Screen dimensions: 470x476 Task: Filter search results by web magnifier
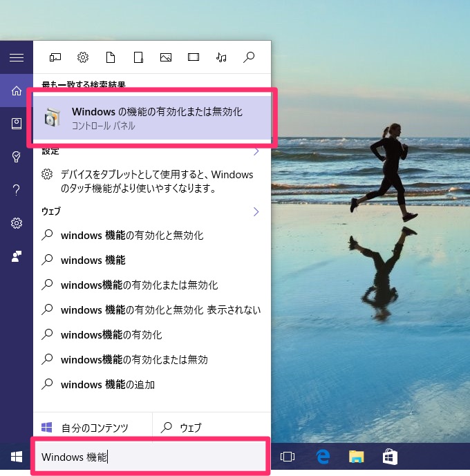pyautogui.click(x=249, y=57)
